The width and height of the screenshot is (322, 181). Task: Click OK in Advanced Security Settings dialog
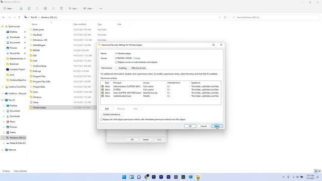[x=190, y=126]
